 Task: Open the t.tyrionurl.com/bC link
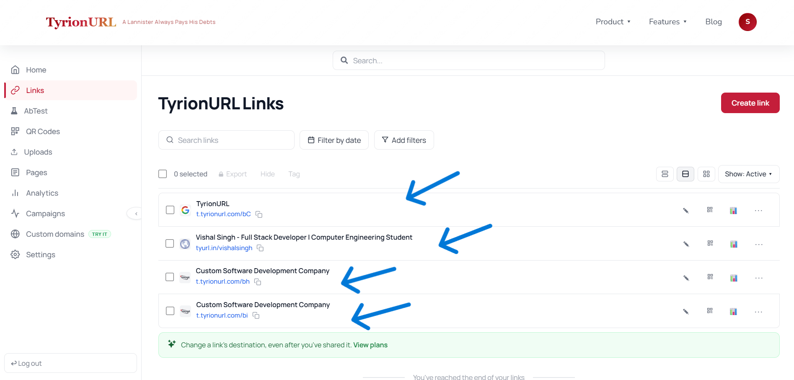click(223, 214)
